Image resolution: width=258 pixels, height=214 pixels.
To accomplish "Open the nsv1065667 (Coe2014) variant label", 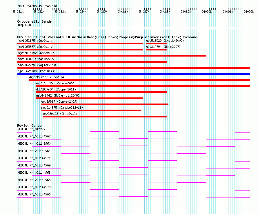I will click(35, 47).
